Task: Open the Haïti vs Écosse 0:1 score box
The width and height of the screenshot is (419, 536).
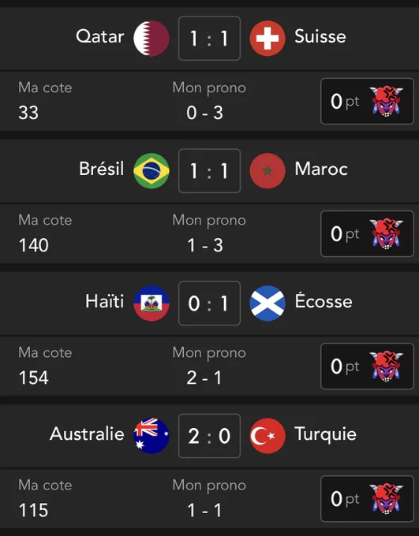Action: click(x=210, y=303)
